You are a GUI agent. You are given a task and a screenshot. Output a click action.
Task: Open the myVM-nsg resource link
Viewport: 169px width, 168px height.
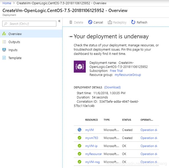92,162
